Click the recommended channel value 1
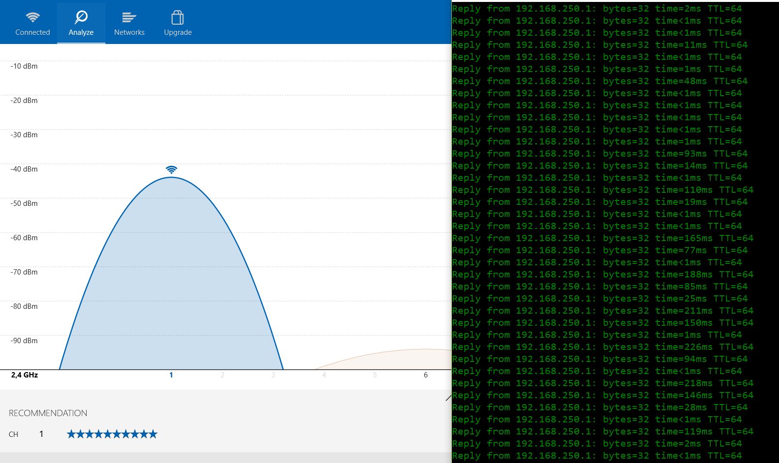Viewport: 779px width, 463px height. click(41, 434)
